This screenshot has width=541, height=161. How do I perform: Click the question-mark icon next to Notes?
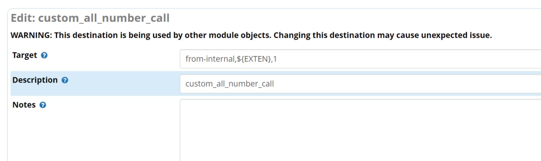[x=42, y=105]
